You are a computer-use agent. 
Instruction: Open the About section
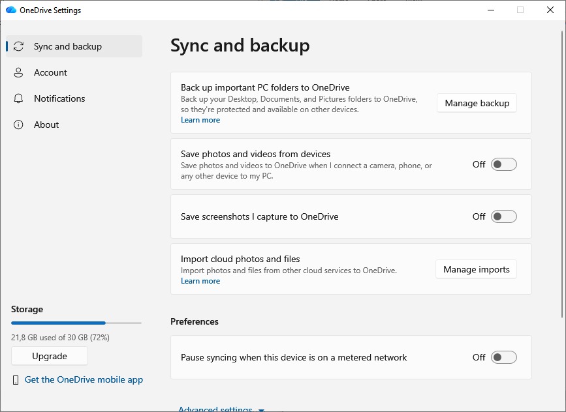(x=74, y=125)
